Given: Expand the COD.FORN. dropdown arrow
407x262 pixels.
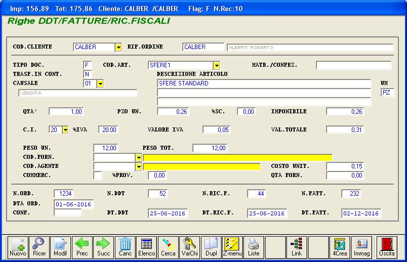Looking at the screenshot, I should (x=139, y=157).
